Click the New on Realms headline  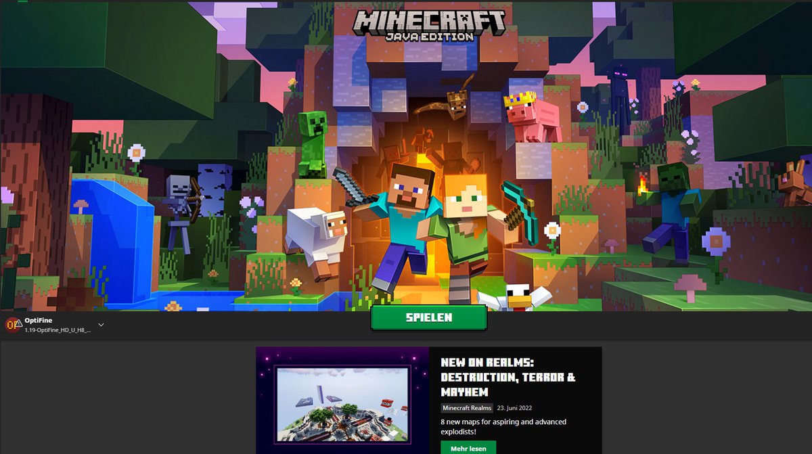click(x=507, y=377)
